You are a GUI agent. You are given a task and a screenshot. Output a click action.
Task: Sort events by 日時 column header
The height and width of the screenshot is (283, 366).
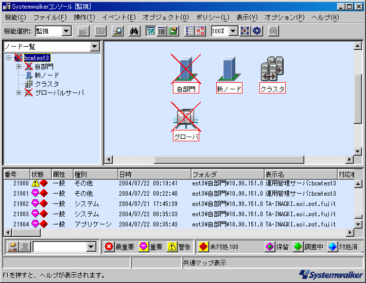(154, 174)
